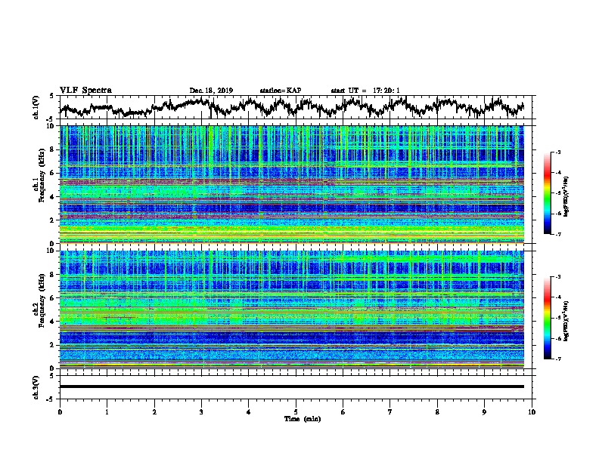The height and width of the screenshot is (462, 599).
Task: Click the 'station=KAP' header label
Action: (x=281, y=91)
